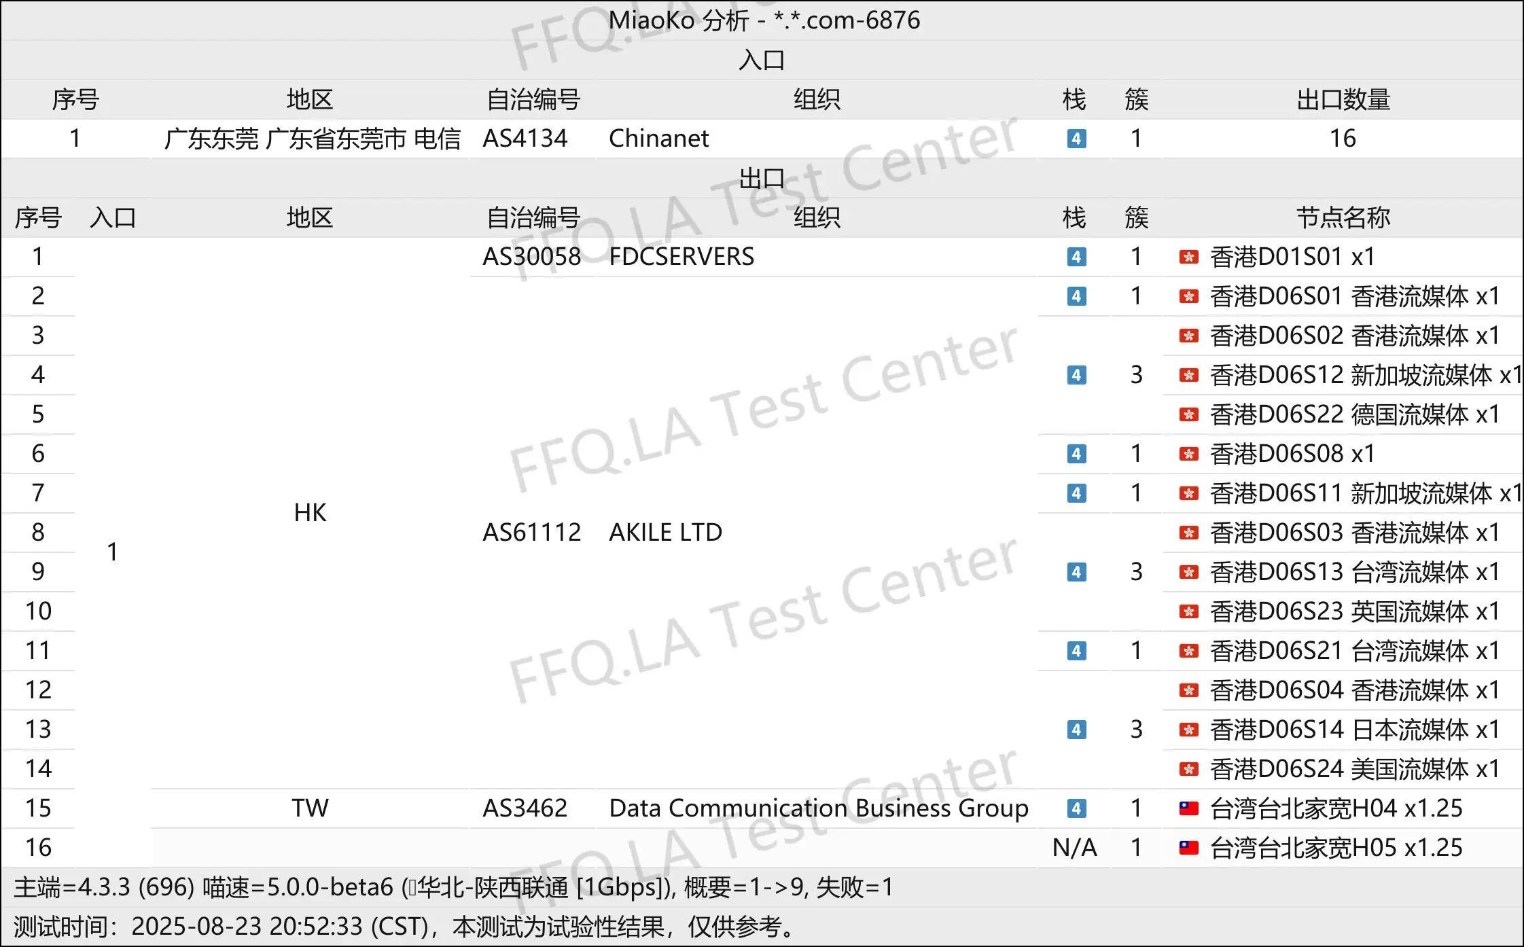Click the flag icon beside 香港D06S01 香港流媒体
1524x947 pixels.
pyautogui.click(x=1188, y=296)
